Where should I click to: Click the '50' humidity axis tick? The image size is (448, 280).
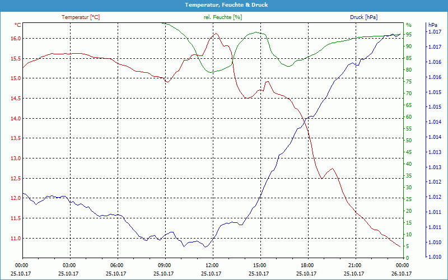[x=409, y=141]
